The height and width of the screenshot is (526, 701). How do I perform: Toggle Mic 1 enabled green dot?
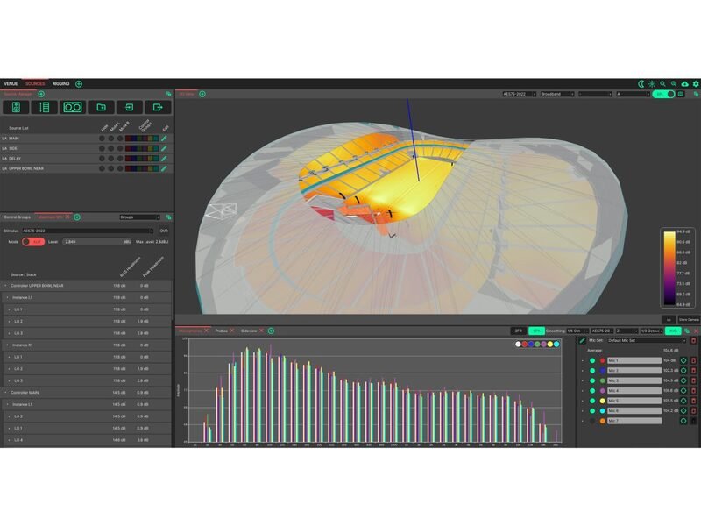(x=592, y=360)
